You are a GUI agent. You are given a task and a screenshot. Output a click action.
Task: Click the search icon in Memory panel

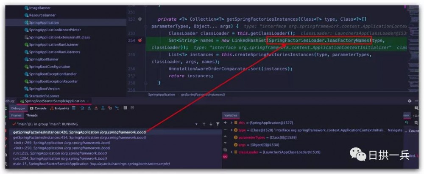pyautogui.click(x=407, y=122)
